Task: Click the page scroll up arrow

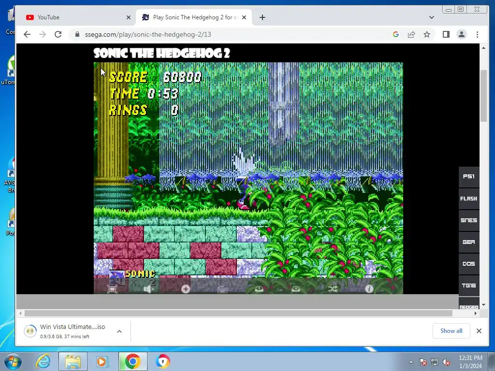Action: pyautogui.click(x=483, y=48)
